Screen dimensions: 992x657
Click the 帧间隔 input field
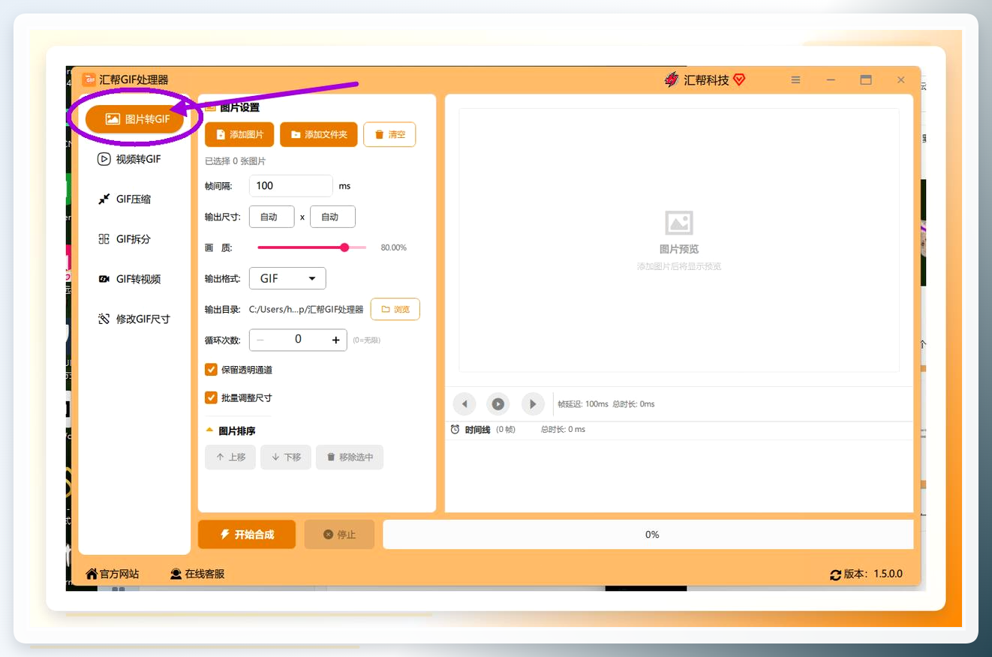click(x=290, y=186)
